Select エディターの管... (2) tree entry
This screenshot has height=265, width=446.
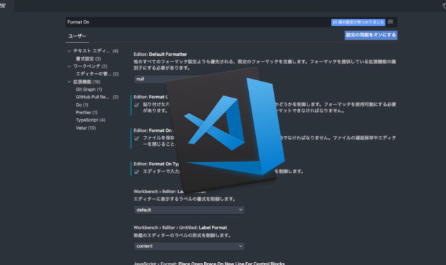[x=97, y=74]
